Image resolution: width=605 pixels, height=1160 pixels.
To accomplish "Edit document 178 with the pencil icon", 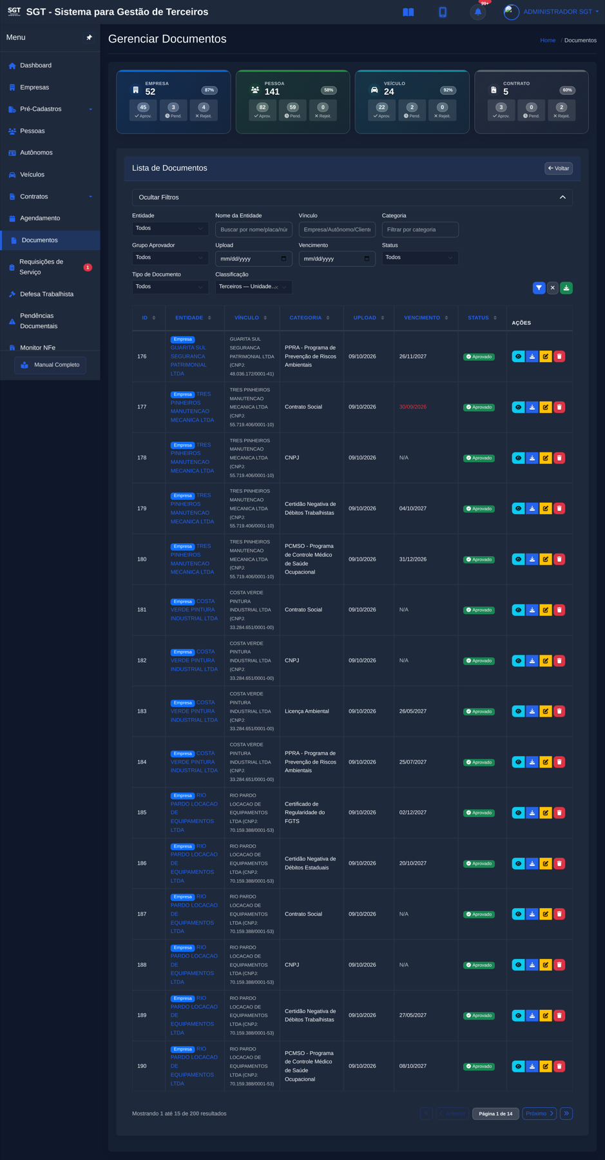I will 546,458.
